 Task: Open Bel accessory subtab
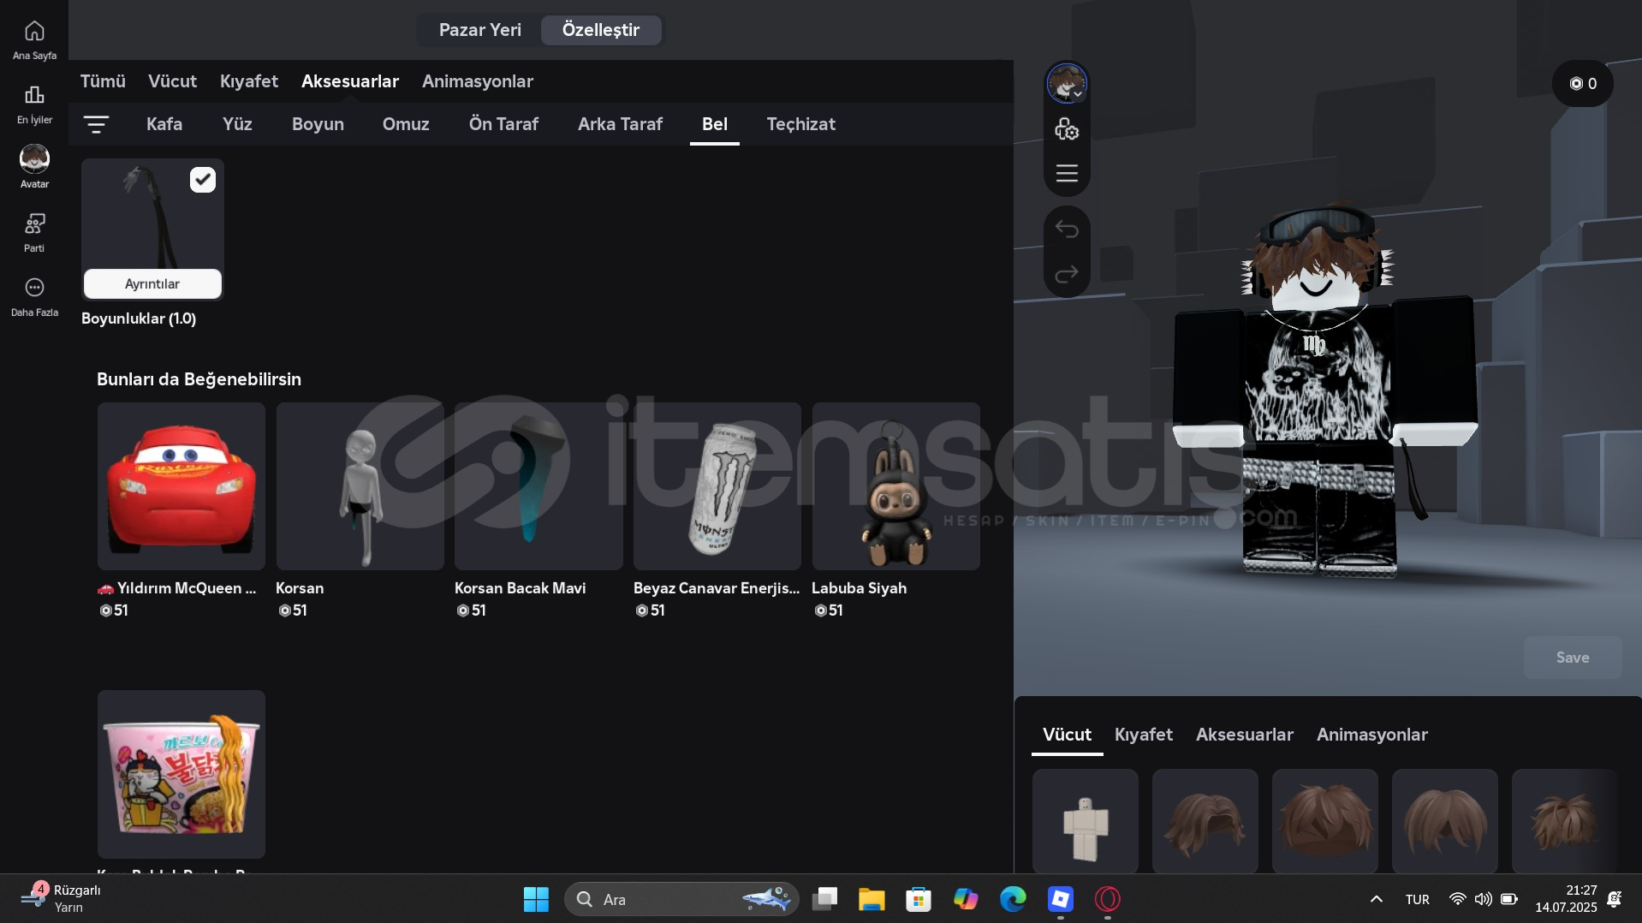pos(715,124)
